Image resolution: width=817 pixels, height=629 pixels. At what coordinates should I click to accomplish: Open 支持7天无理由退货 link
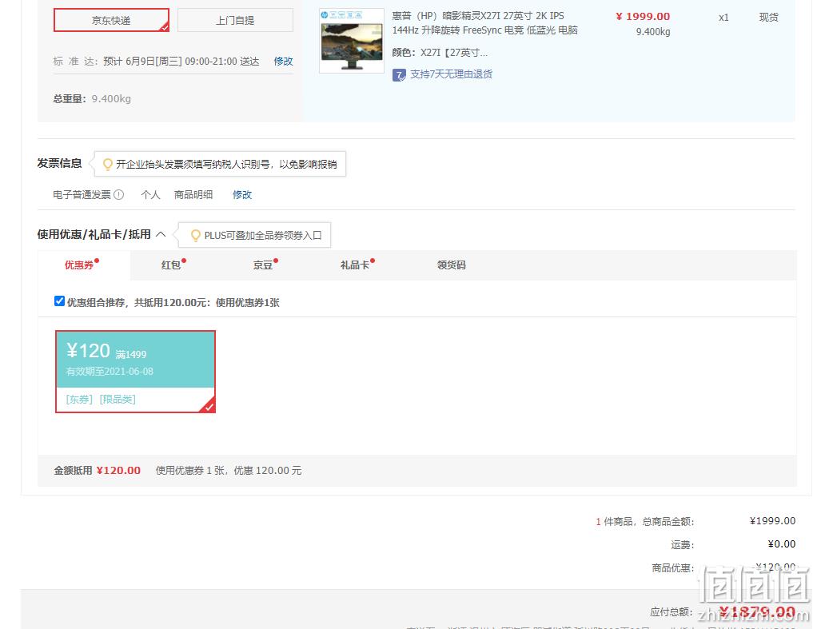click(451, 74)
